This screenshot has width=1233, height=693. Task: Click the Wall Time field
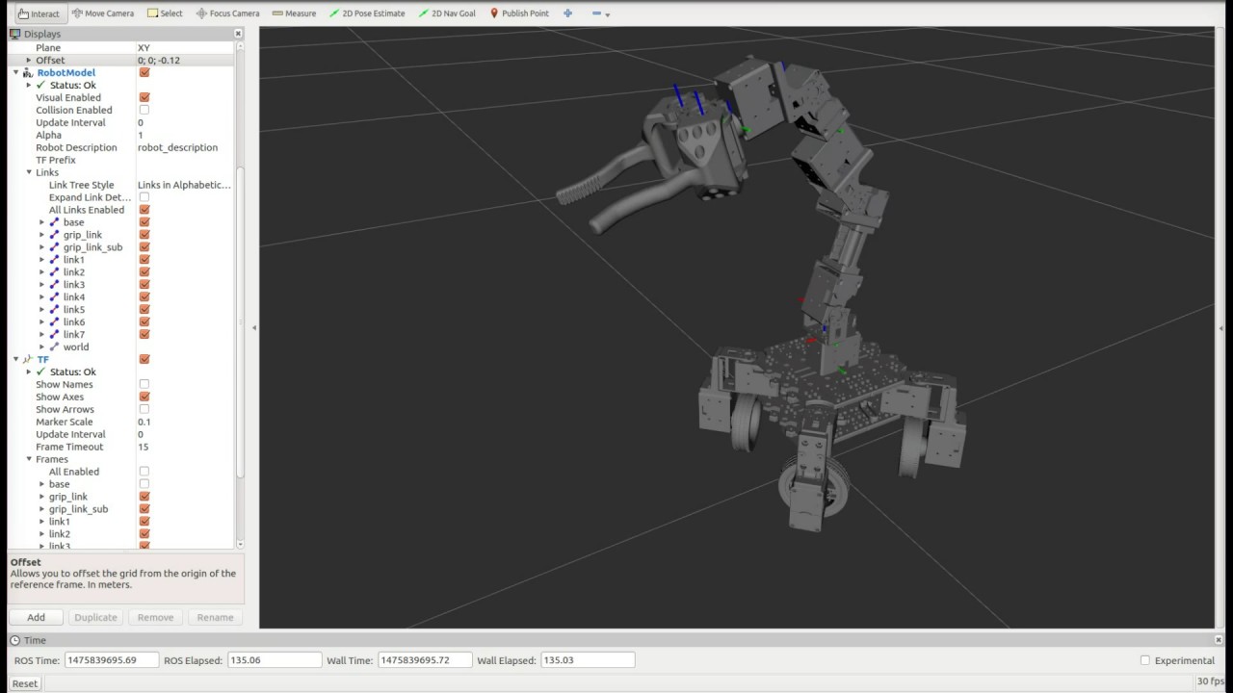[x=425, y=660]
